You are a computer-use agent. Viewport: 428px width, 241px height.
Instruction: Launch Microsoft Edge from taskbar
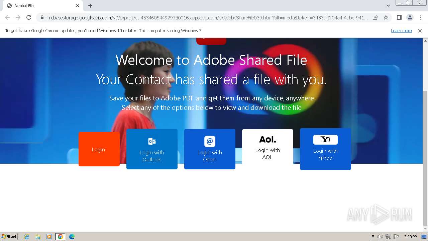tap(72, 237)
